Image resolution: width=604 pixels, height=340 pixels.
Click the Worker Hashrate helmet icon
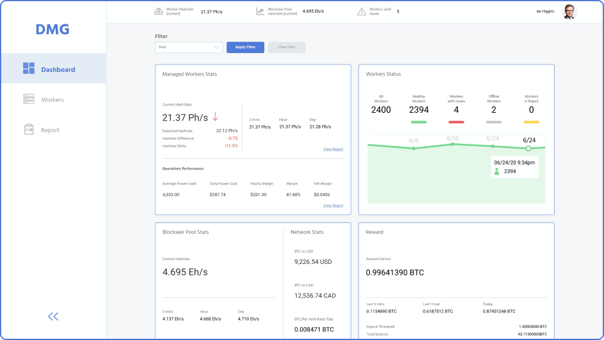[159, 12]
